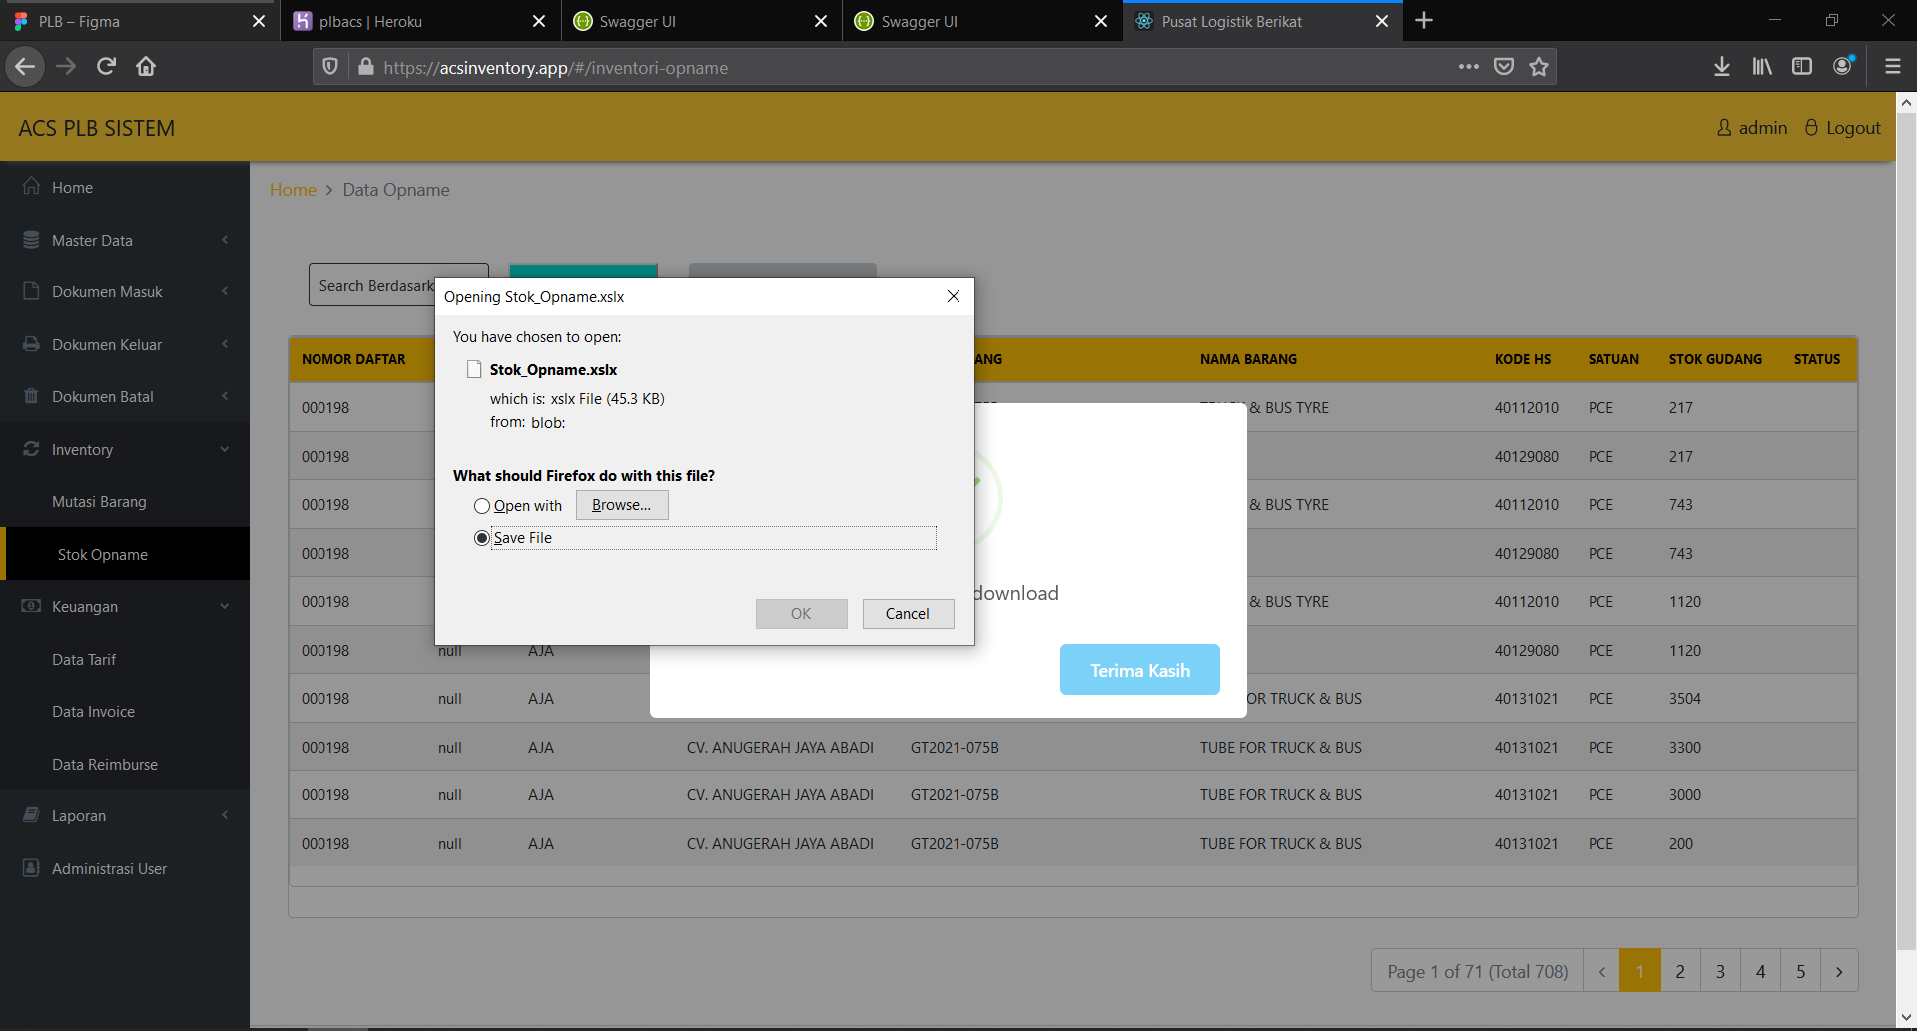Open a new browser tab
Screen dimensions: 1917x1031
(x=1424, y=21)
